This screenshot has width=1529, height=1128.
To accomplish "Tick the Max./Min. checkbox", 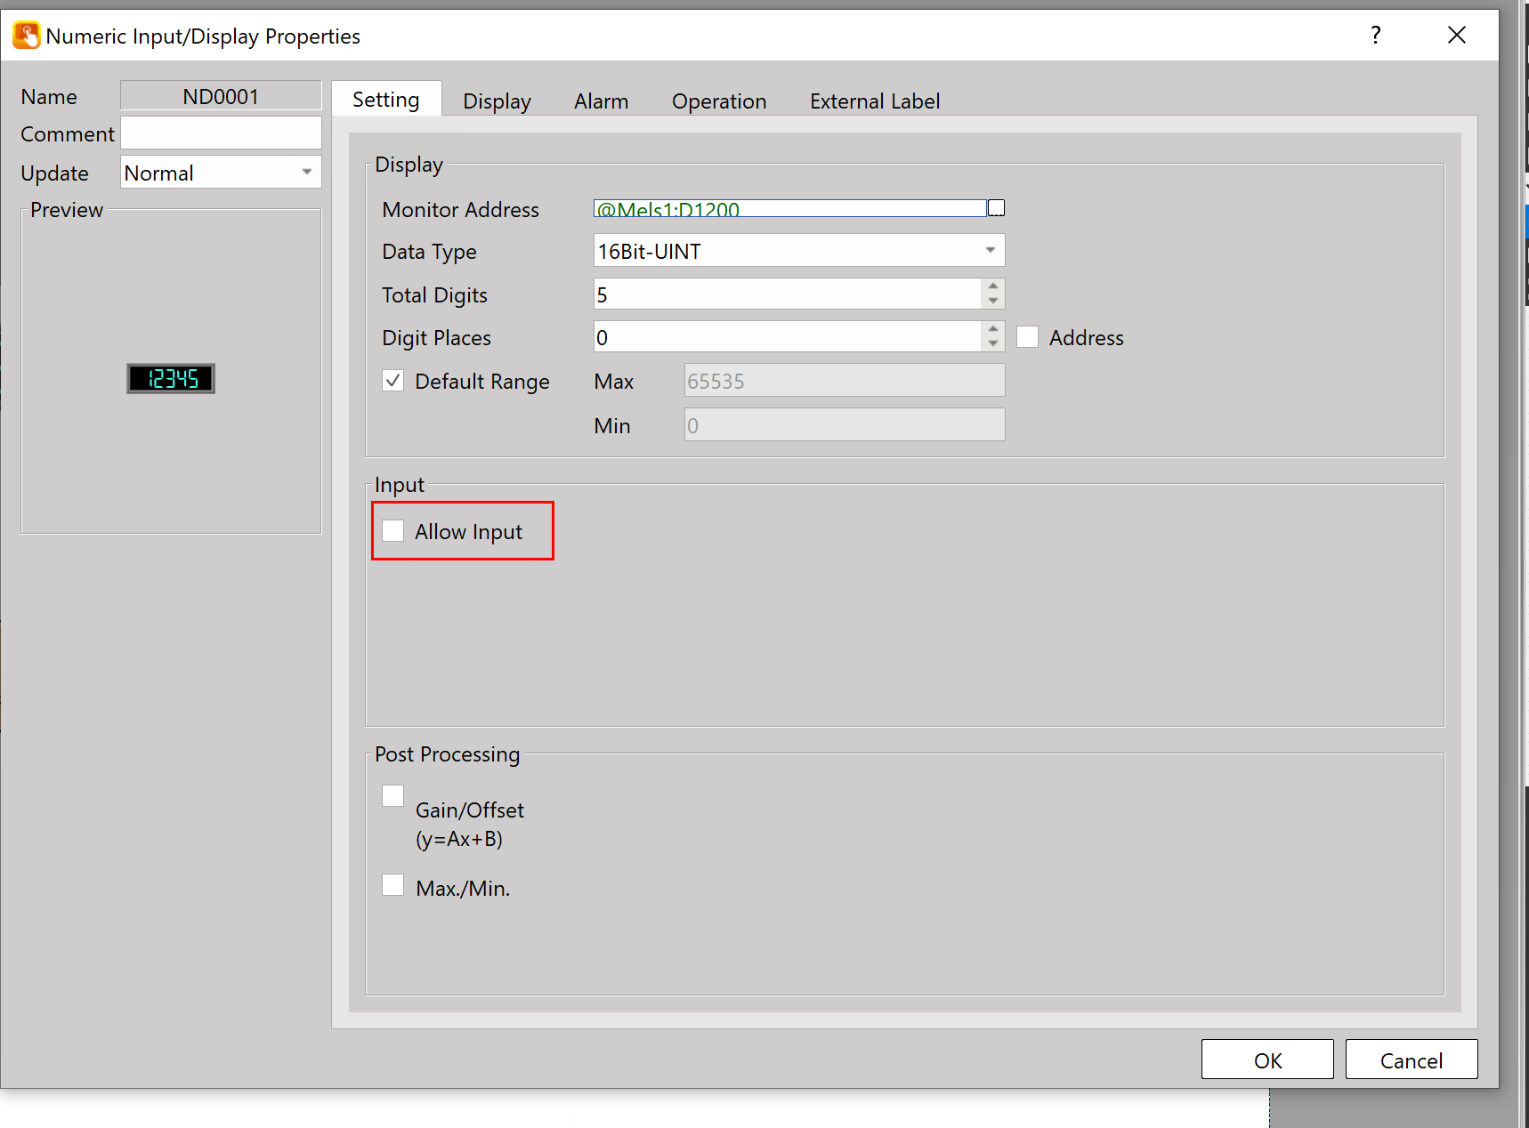I will (x=392, y=885).
